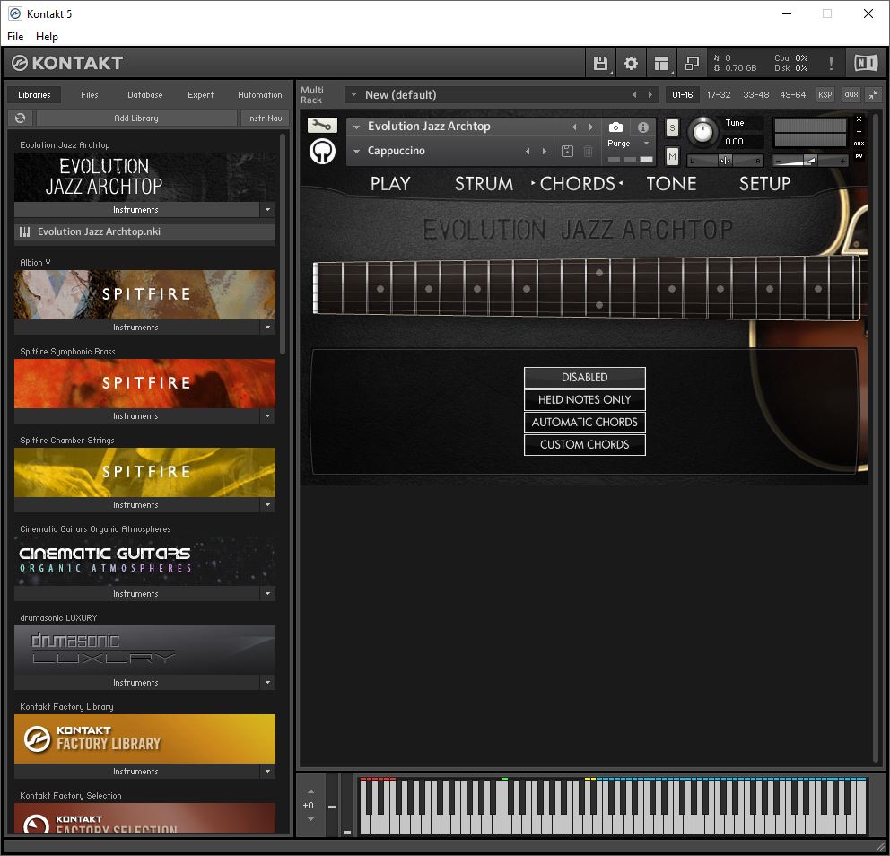Expand Evolution Jazz Archtop Instruments dropdown
The width and height of the screenshot is (890, 856).
coord(268,209)
